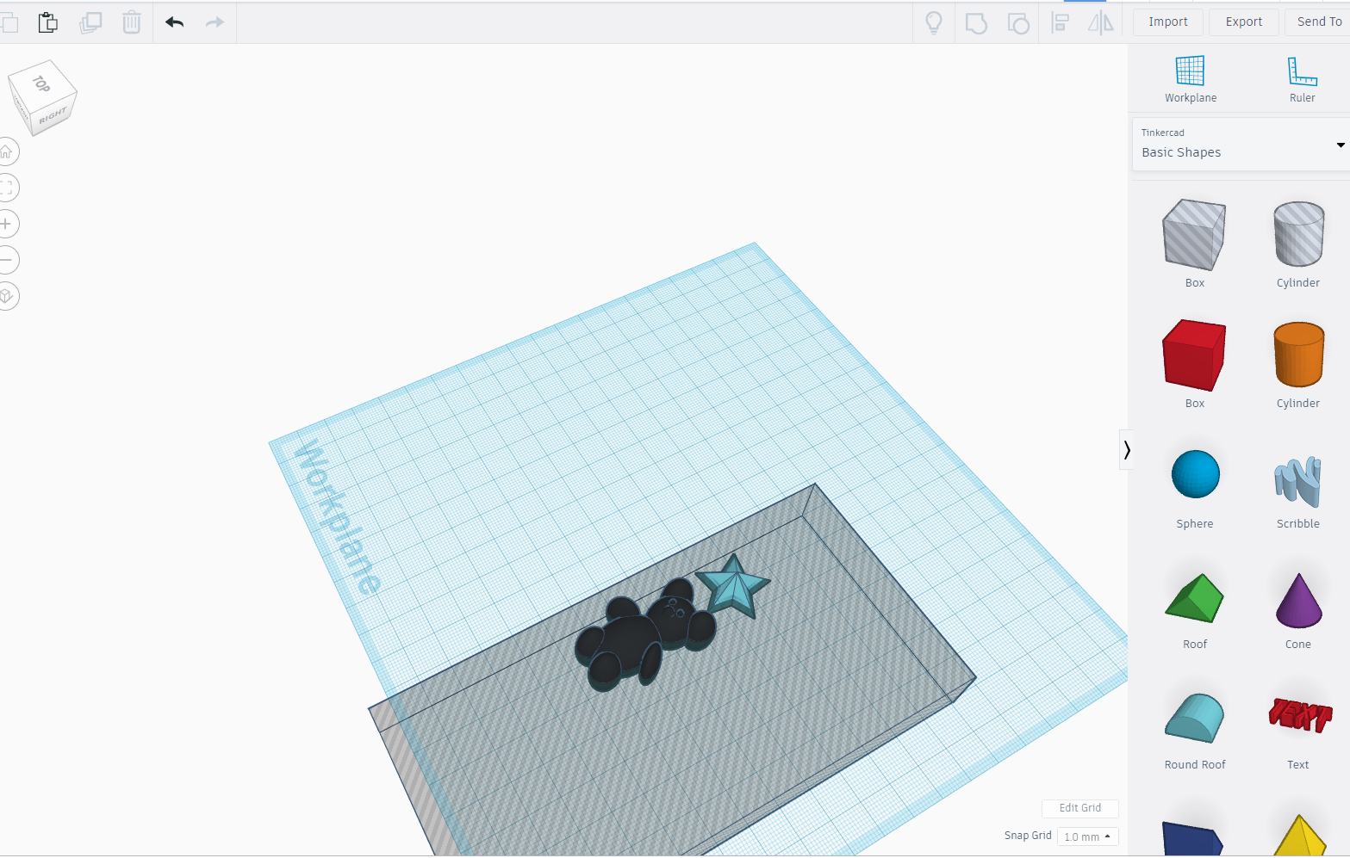Click the Edit Grid button
The image size is (1350, 858).
[1080, 808]
